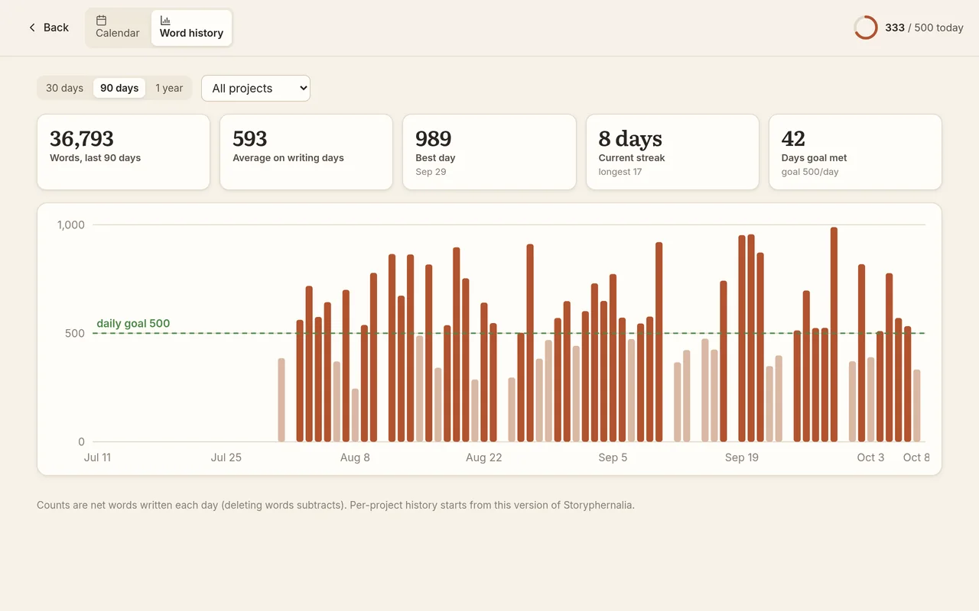Viewport: 979px width, 611px height.
Task: Click the Sep 29 best day date
Action: [431, 172]
